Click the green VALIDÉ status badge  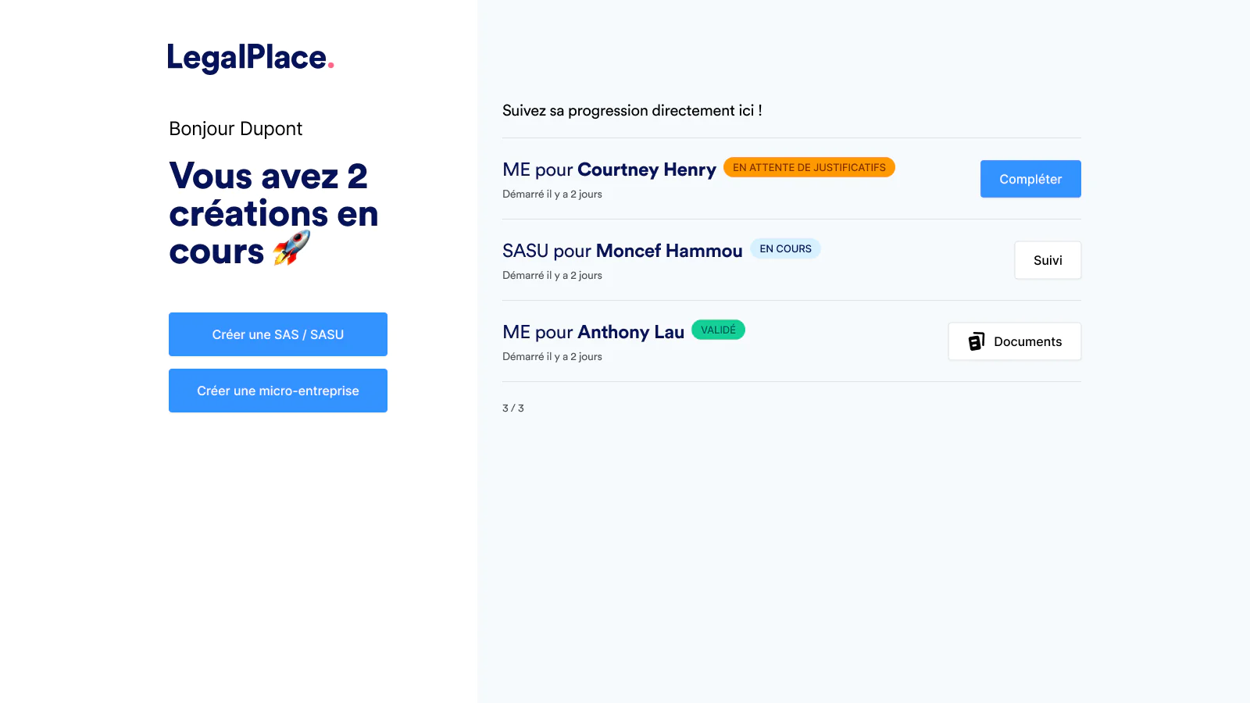click(718, 330)
